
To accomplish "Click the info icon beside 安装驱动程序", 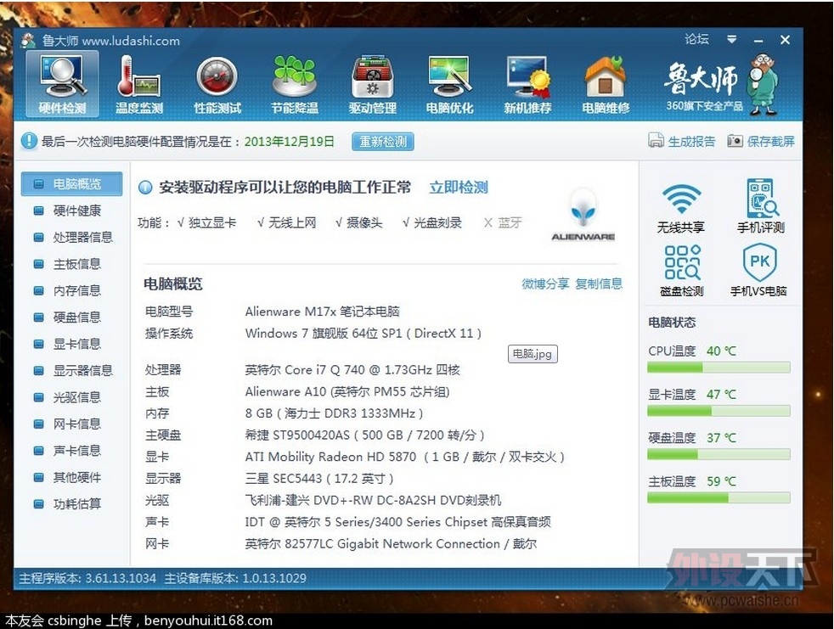I will click(x=145, y=188).
